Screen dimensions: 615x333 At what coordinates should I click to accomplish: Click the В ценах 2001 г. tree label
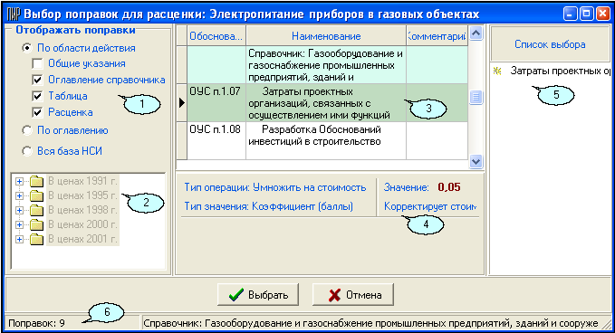(82, 239)
